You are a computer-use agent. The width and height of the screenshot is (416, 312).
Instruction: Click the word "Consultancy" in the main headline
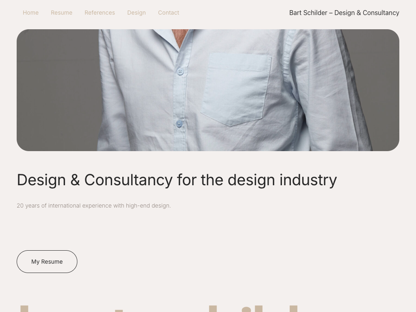128,180
